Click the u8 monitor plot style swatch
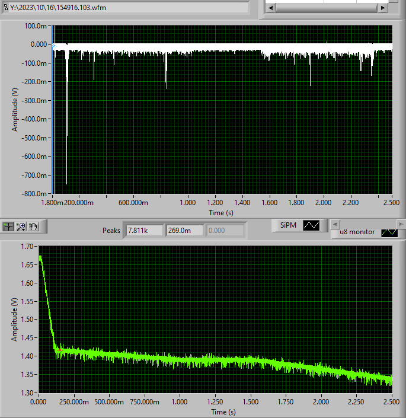Viewport: 406px width, 418px height. pyautogui.click(x=389, y=232)
